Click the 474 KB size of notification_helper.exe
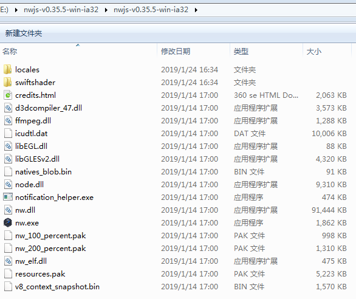Viewport: 356px width, 299px height. [x=334, y=198]
